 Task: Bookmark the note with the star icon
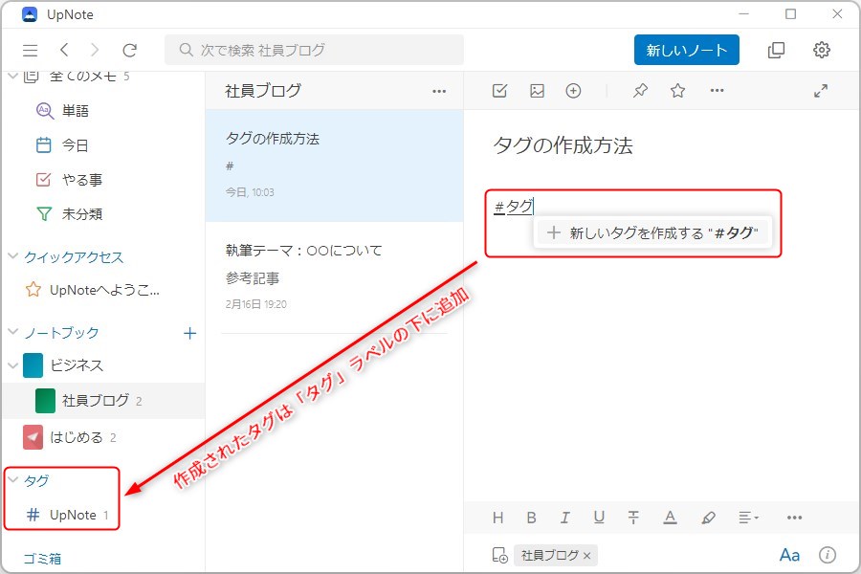[x=677, y=91]
